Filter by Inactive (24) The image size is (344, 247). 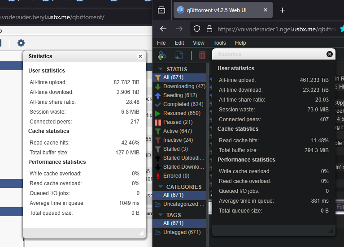pyautogui.click(x=179, y=140)
